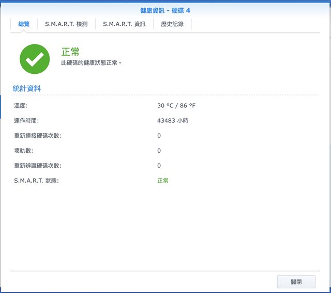The width and height of the screenshot is (331, 293).
Task: Click the 43483 小時 operating time value
Action: click(x=172, y=120)
